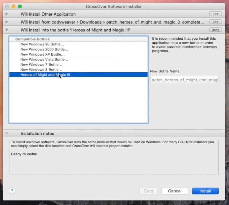Screen dimensions: 229x205
Task: Click Edit for Other Application row
Action: click(x=215, y=14)
